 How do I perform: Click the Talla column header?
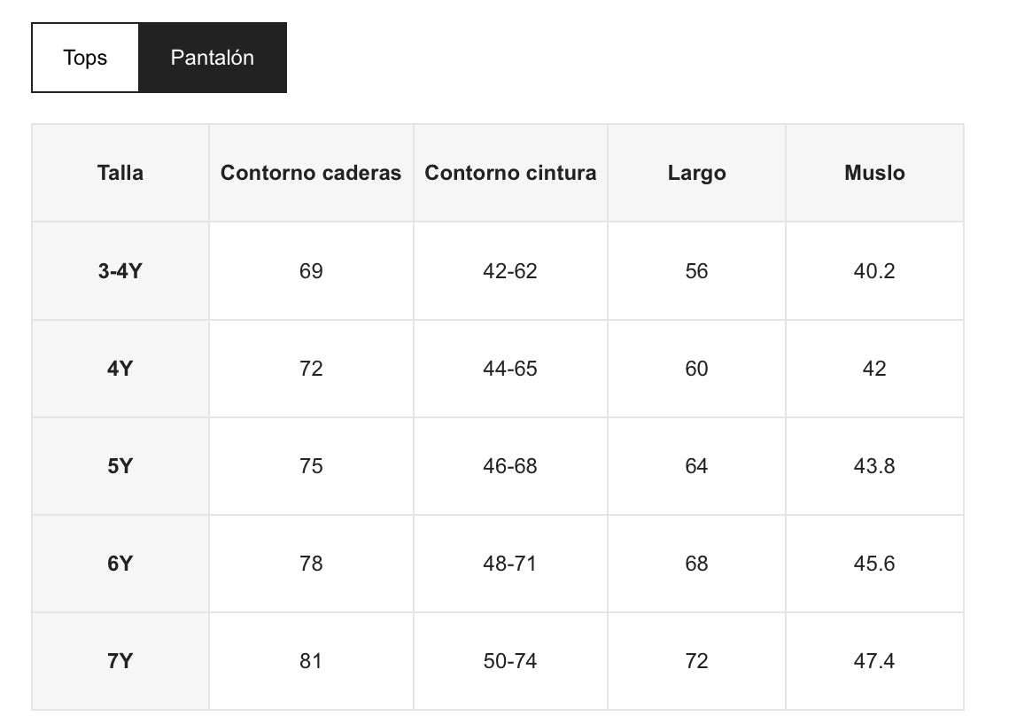120,173
